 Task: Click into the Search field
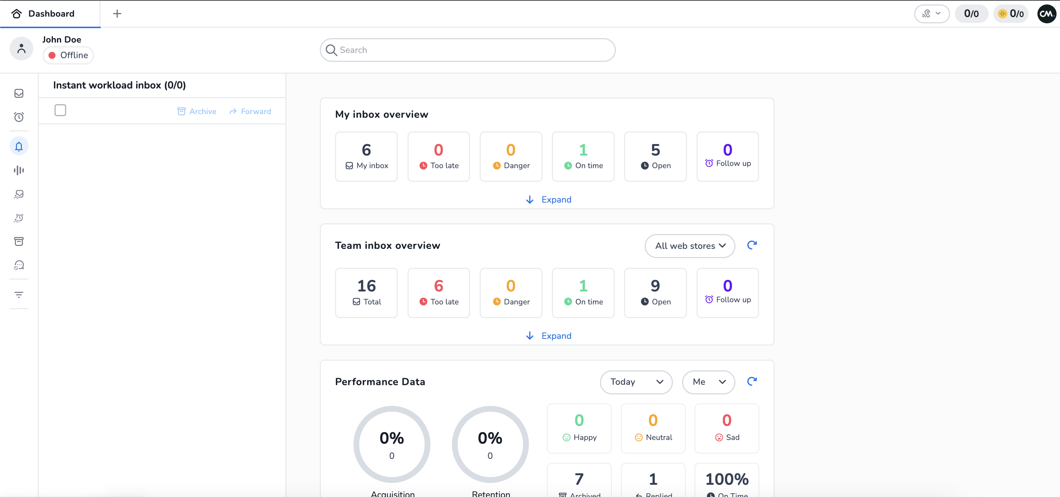[x=467, y=50]
